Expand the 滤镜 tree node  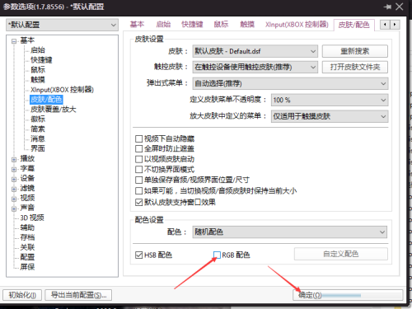click(x=14, y=190)
